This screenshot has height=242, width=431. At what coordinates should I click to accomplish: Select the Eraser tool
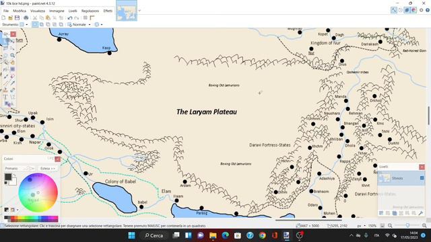(x=12, y=76)
